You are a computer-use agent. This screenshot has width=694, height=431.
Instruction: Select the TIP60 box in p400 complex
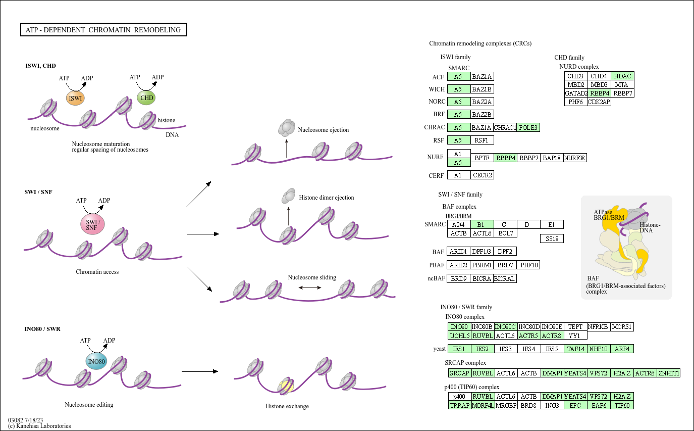622,405
